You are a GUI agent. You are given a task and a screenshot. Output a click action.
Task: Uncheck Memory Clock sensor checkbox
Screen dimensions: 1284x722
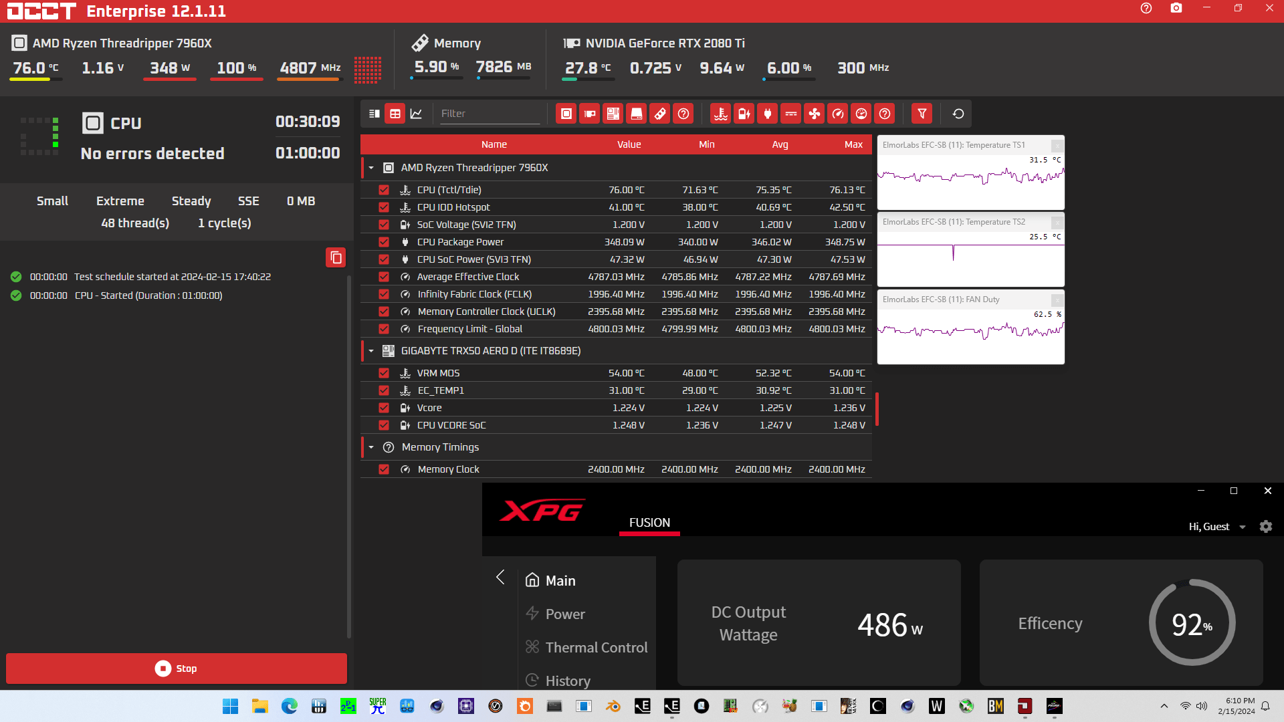(384, 469)
